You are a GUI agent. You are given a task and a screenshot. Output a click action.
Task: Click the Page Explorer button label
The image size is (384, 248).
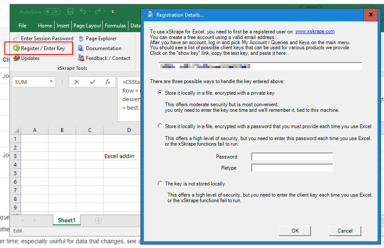(101, 39)
